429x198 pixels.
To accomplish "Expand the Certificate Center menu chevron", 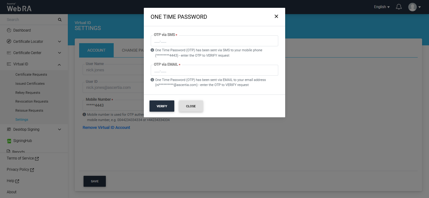I will (x=60, y=53).
